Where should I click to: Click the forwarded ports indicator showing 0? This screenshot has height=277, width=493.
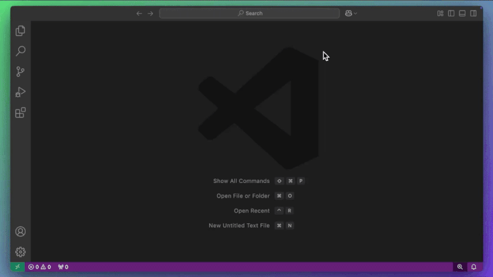coord(63,267)
